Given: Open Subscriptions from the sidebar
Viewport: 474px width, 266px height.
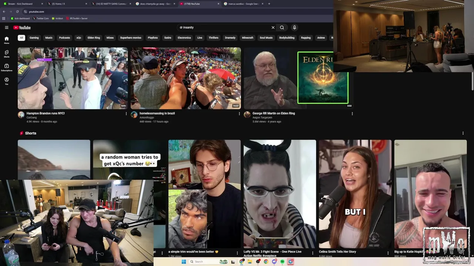Looking at the screenshot, I should [x=6, y=68].
